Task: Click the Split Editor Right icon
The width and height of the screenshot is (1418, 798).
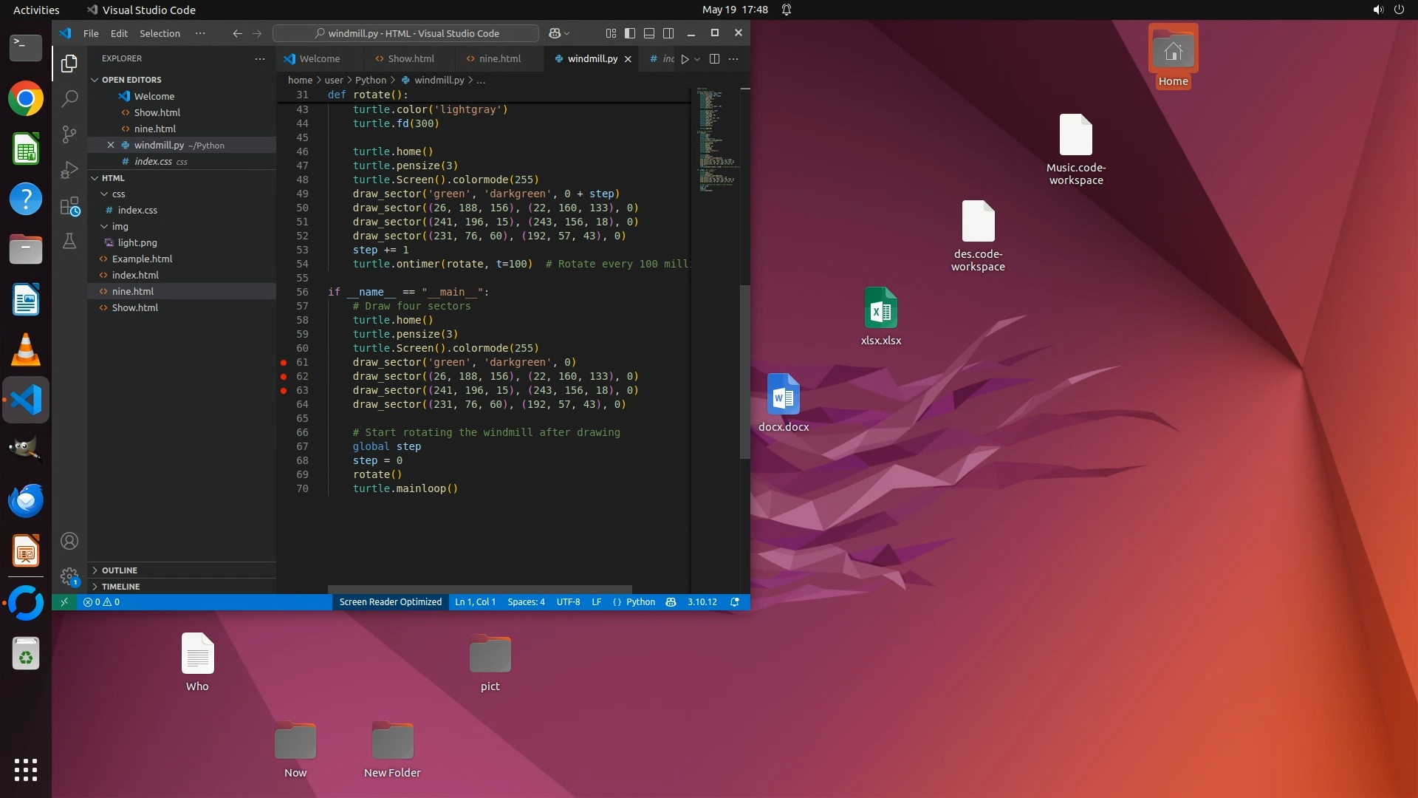Action: 714,59
